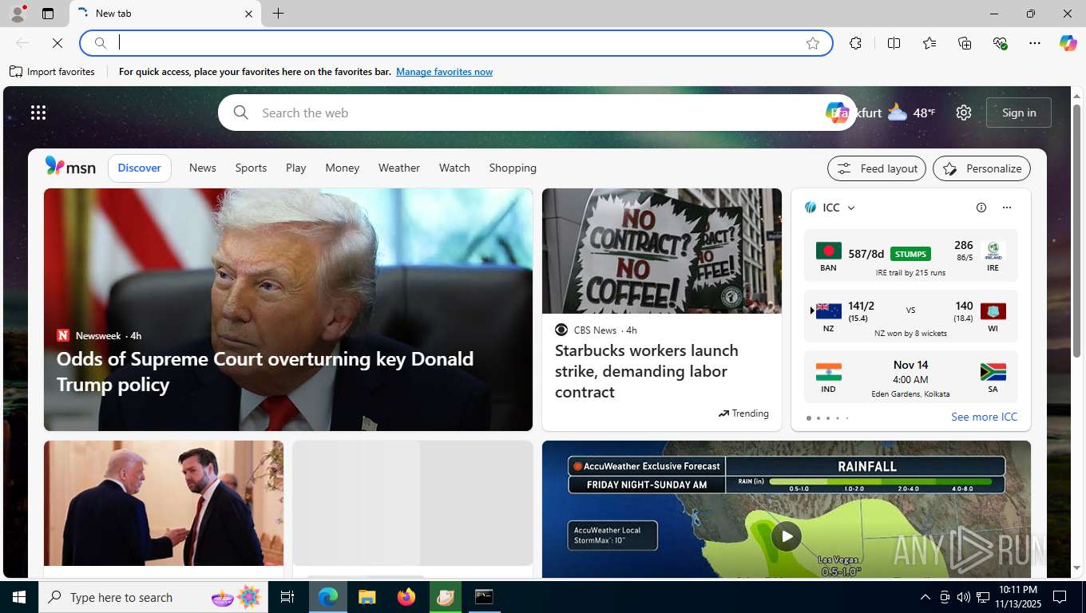The image size is (1086, 613).
Task: Launch Firefox from the taskbar
Action: point(406,597)
